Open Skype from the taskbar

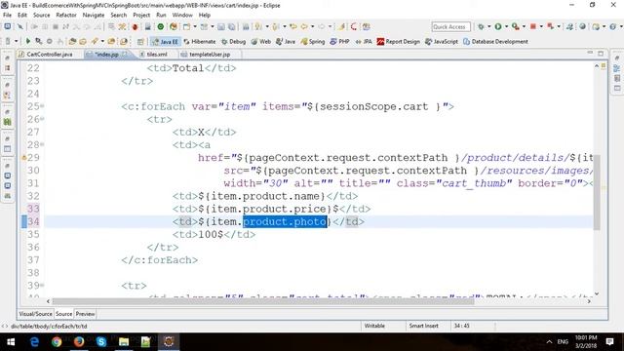pyautogui.click(x=101, y=341)
